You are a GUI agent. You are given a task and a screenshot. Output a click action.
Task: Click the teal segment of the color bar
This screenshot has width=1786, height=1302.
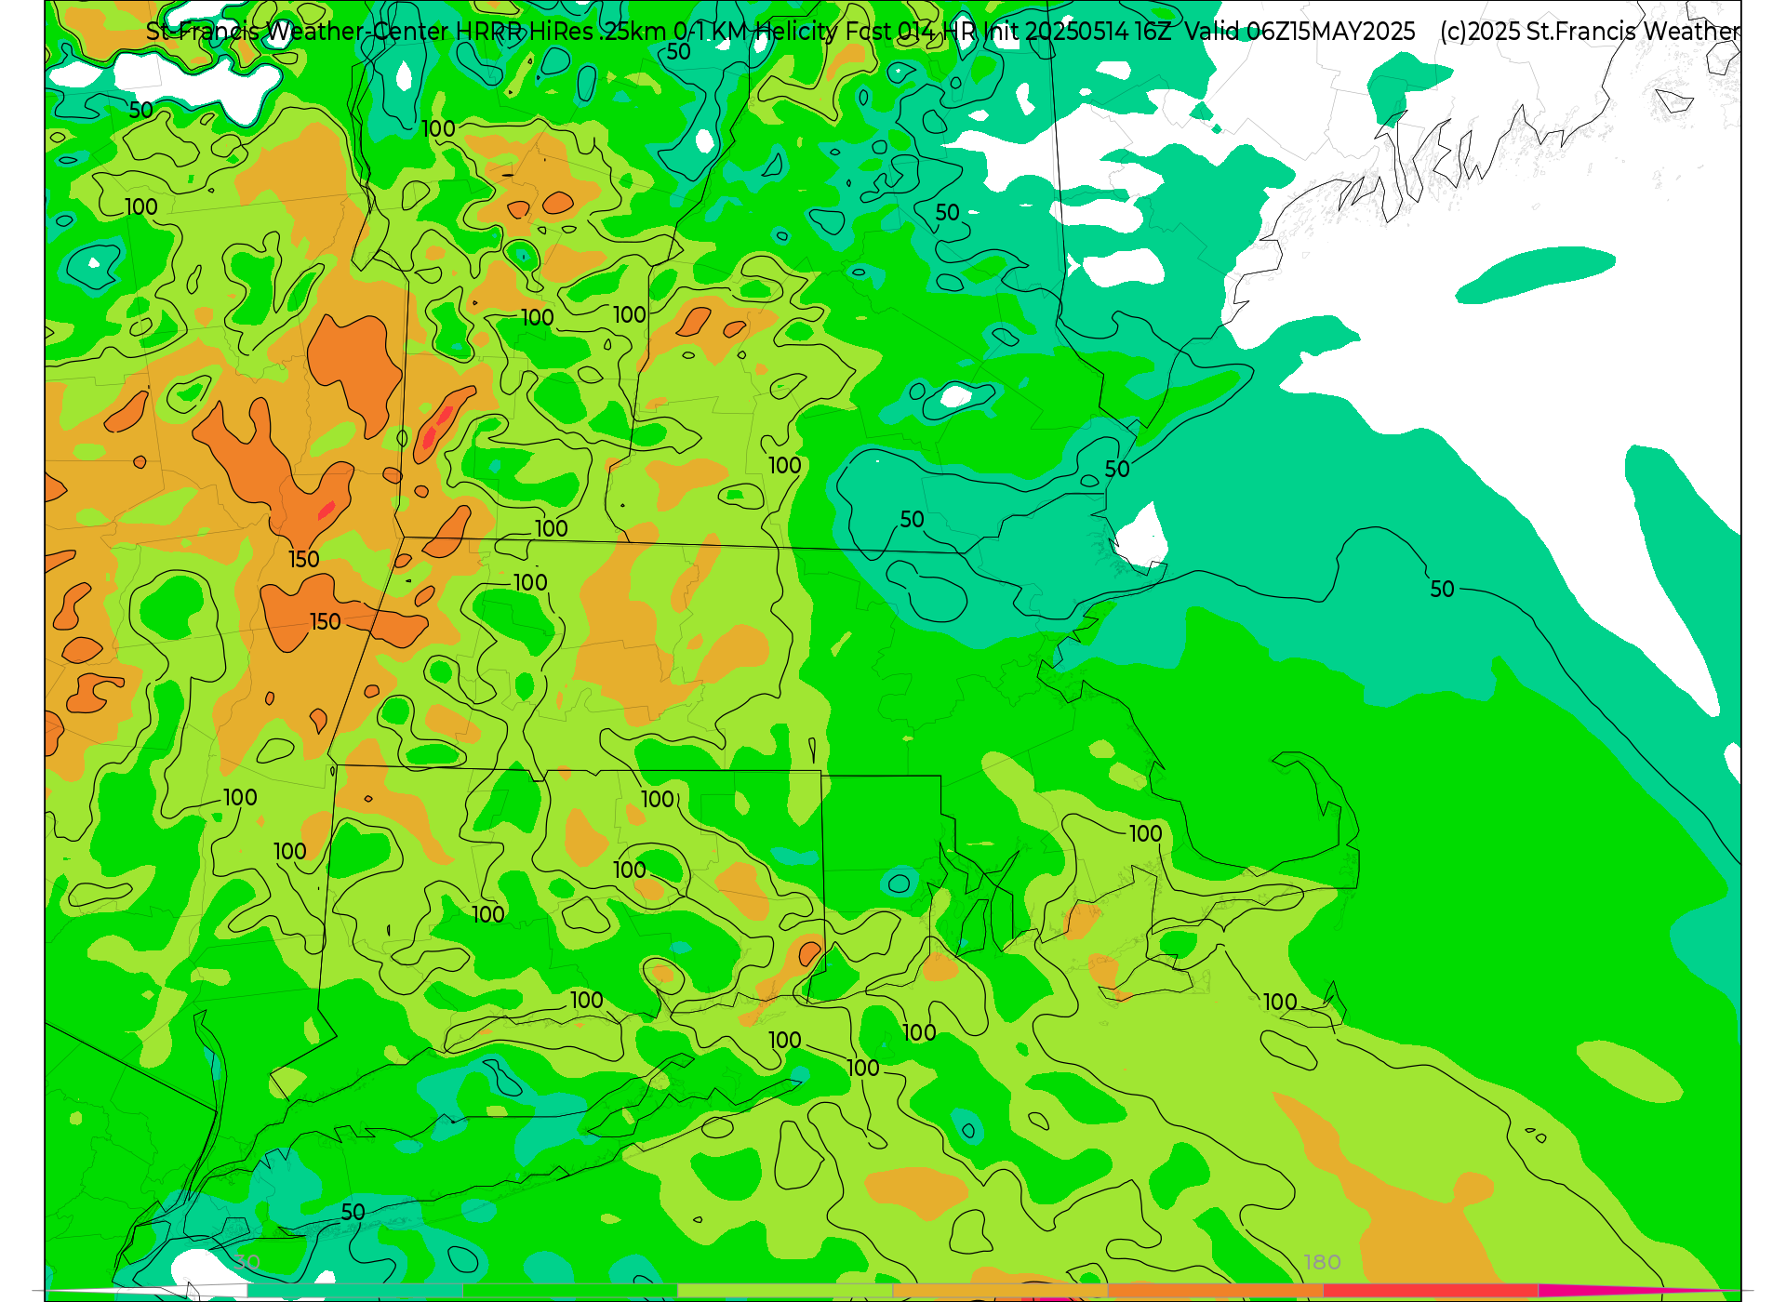point(355,1290)
